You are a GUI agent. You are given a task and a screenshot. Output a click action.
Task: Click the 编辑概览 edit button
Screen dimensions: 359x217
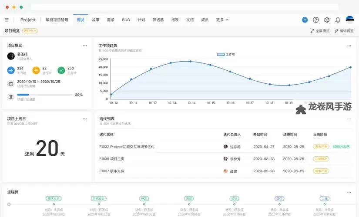point(344,31)
